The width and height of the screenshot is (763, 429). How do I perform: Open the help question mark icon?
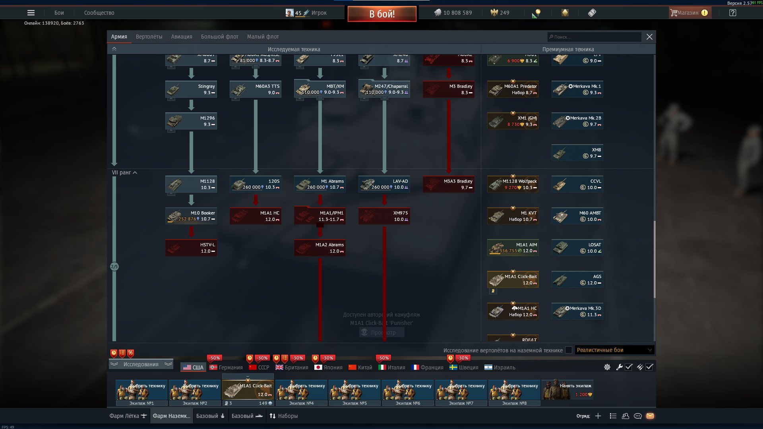click(x=733, y=13)
